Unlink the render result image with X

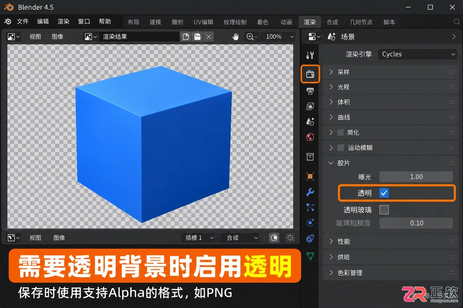209,37
